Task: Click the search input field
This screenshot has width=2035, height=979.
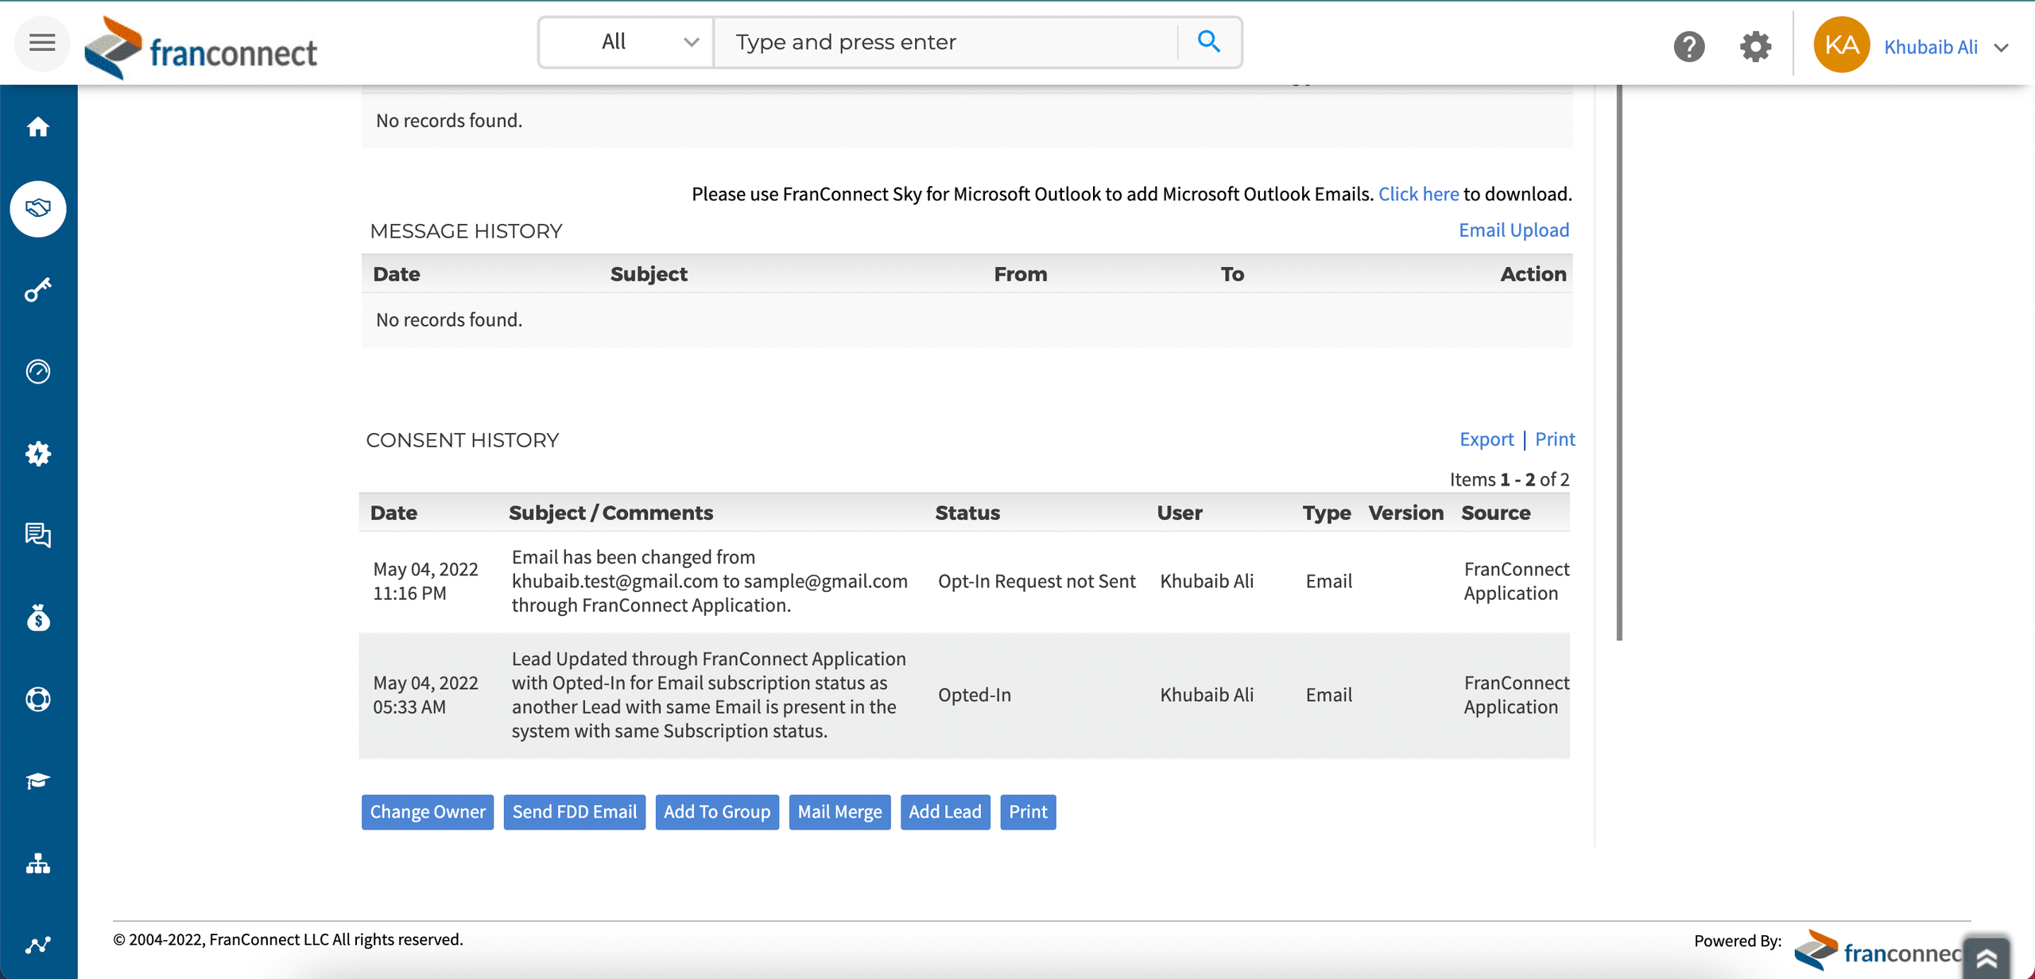Action: pyautogui.click(x=946, y=42)
